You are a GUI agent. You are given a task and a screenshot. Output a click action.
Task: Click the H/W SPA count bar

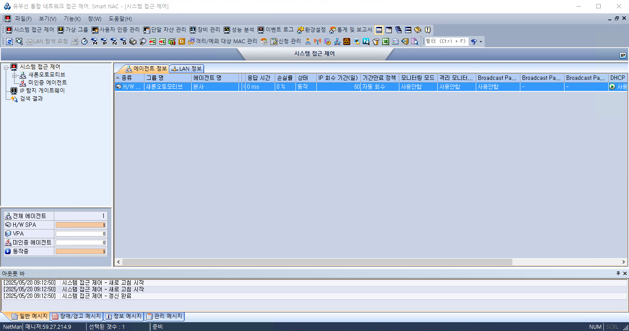(81, 225)
